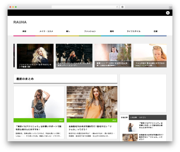Click the 最新のまとめ heading
The image size is (180, 152).
coord(25,79)
